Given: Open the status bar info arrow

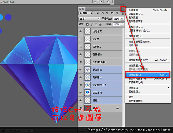Looking at the screenshot, I should pyautogui.click(x=29, y=131).
